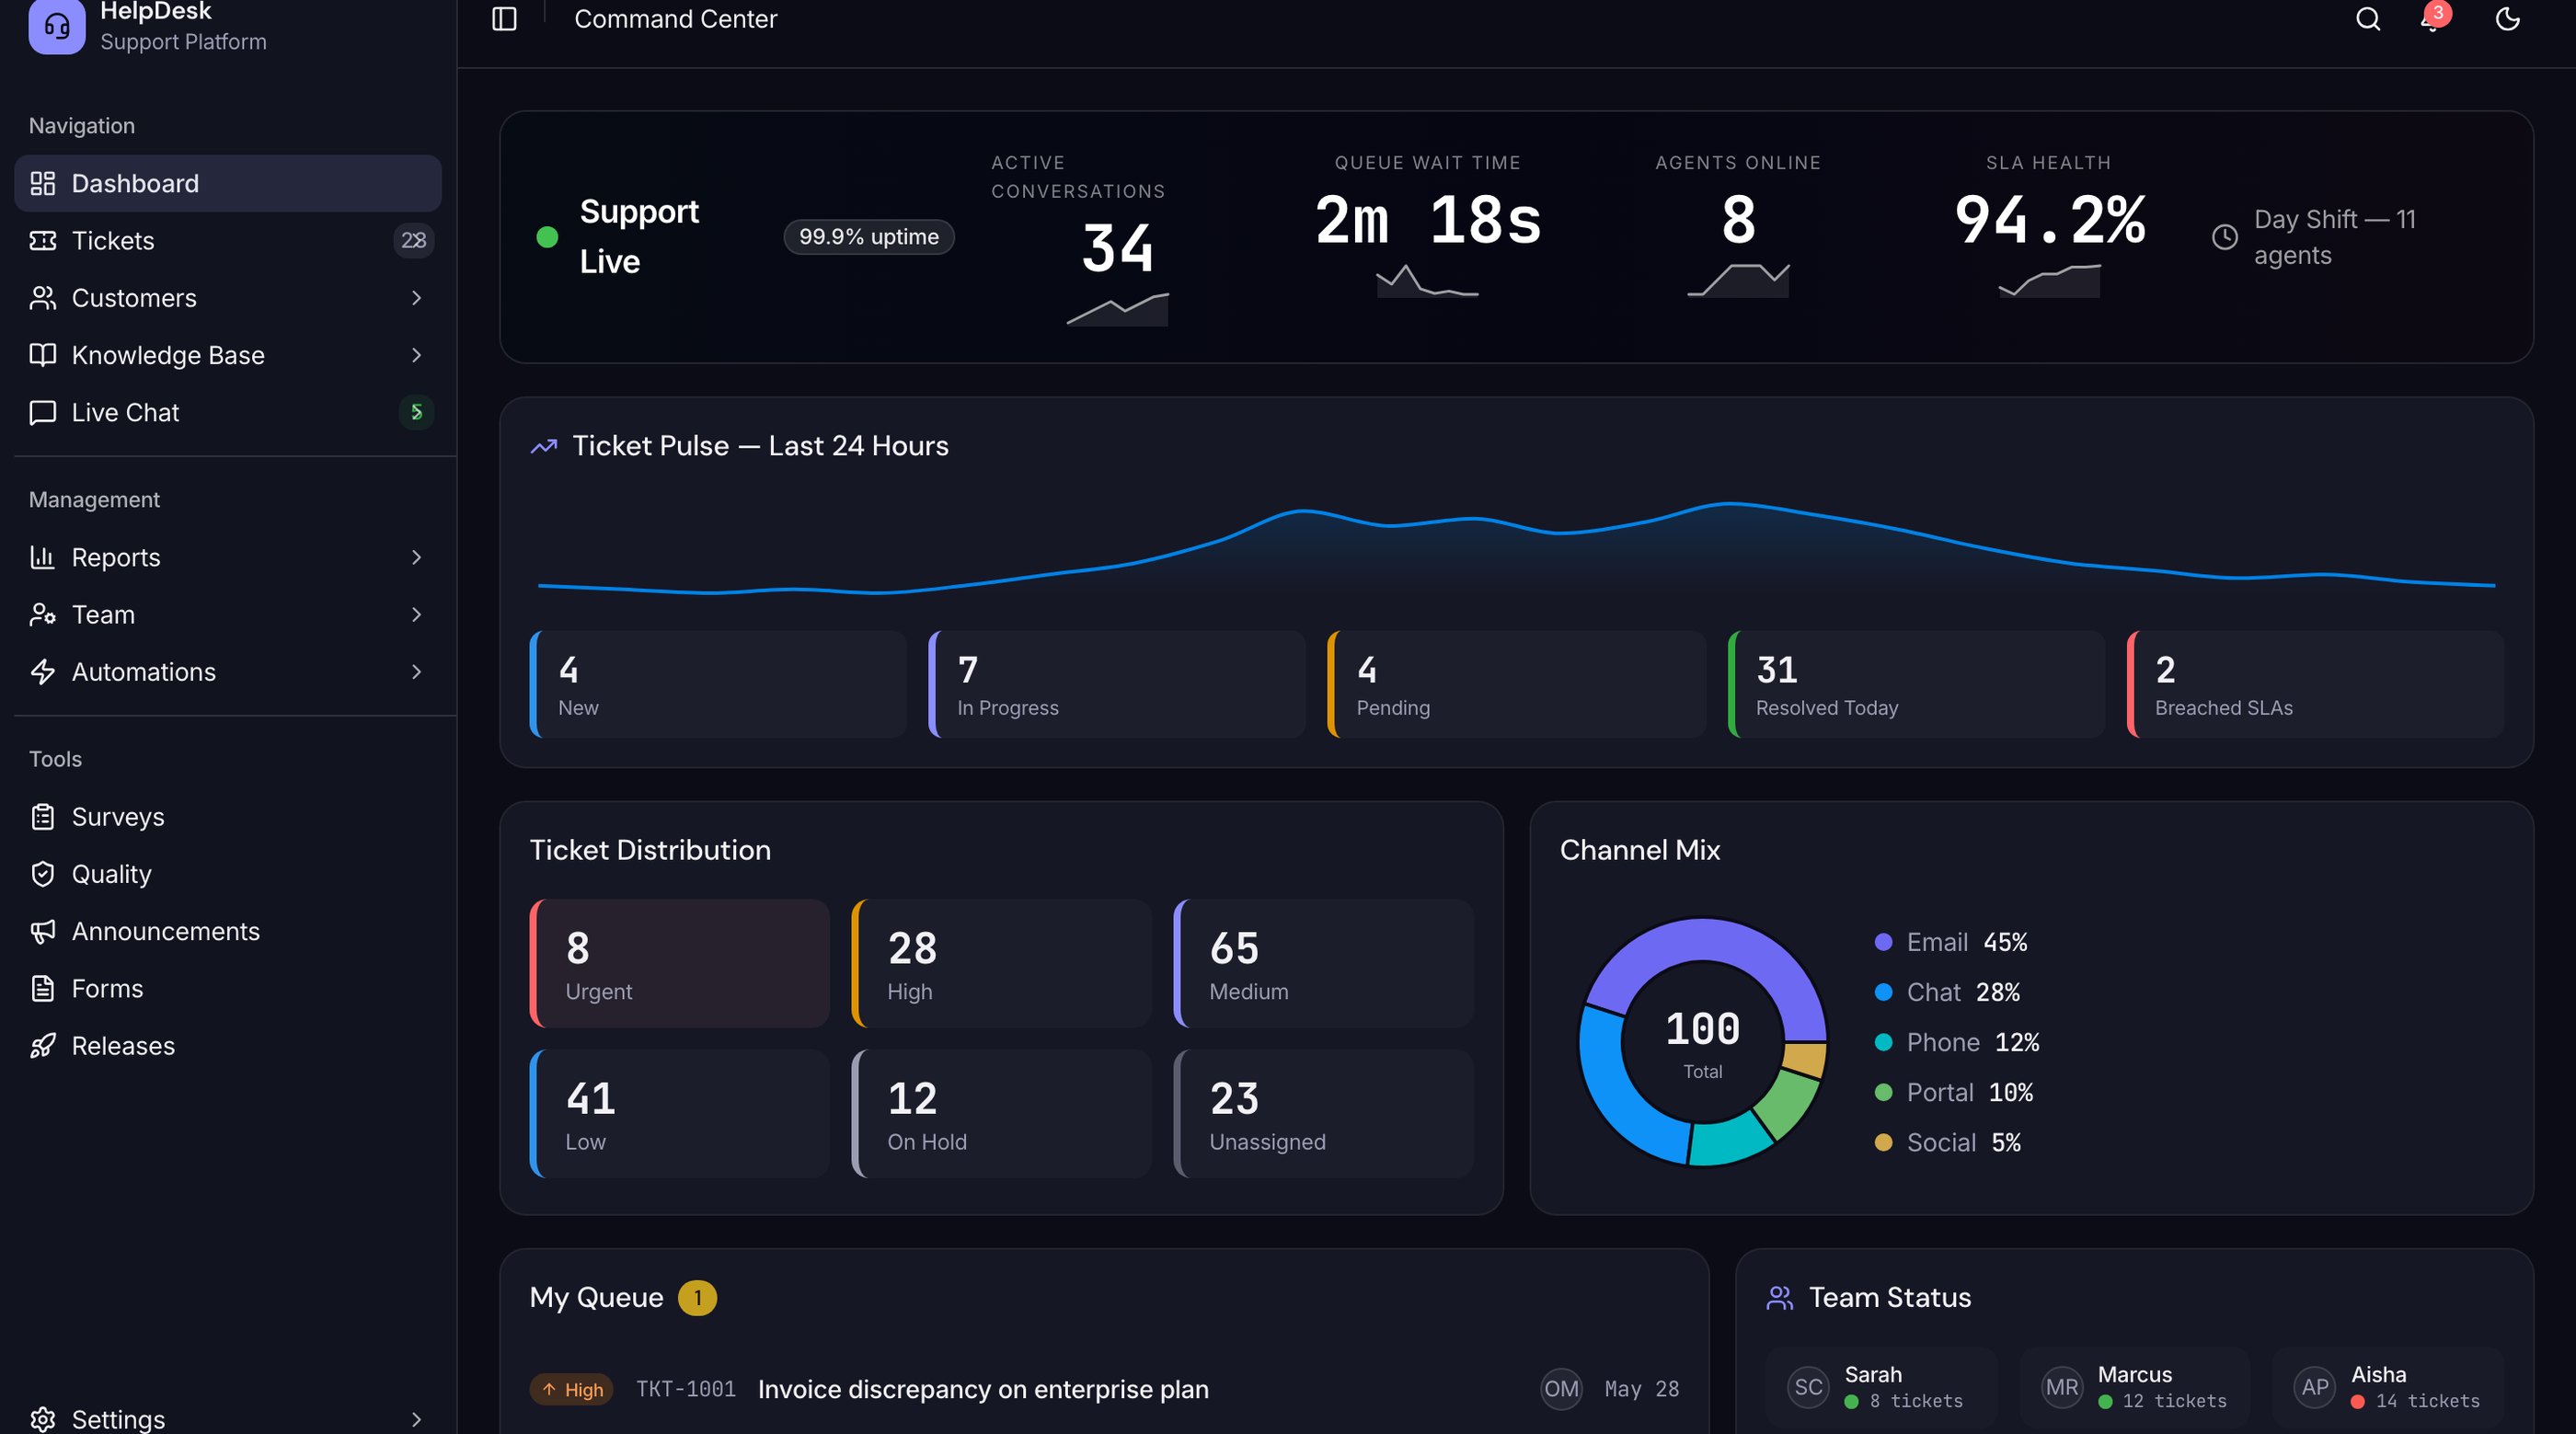Click the Customers people icon
The height and width of the screenshot is (1434, 2576).
pyautogui.click(x=42, y=298)
